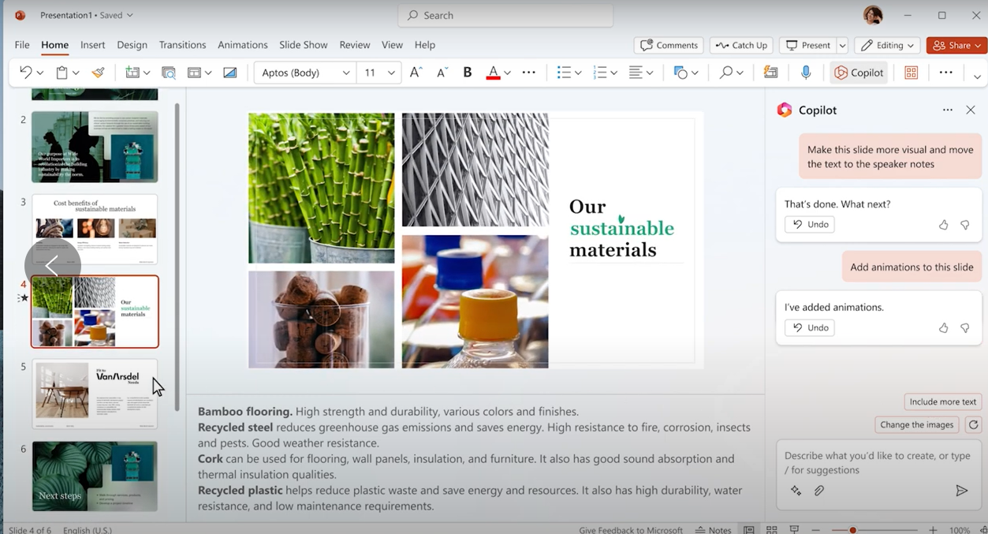This screenshot has height=534, width=988.
Task: Click the Designer icon in ribbon
Action: pos(911,73)
